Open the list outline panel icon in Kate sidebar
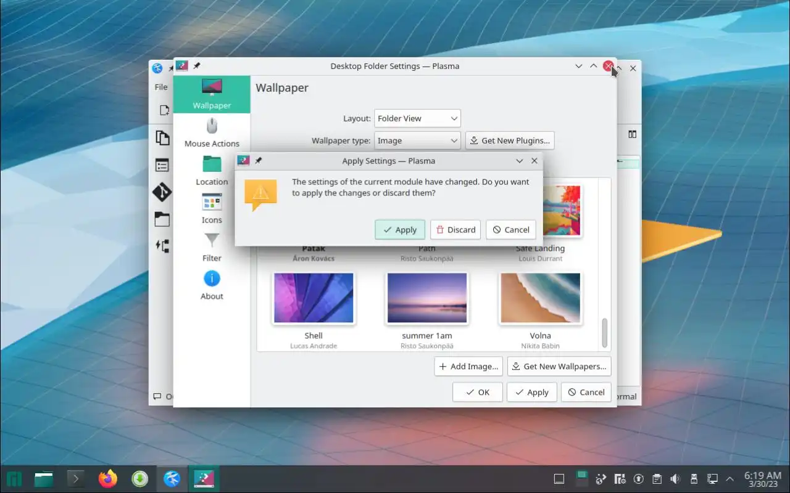The width and height of the screenshot is (790, 493). click(x=162, y=165)
